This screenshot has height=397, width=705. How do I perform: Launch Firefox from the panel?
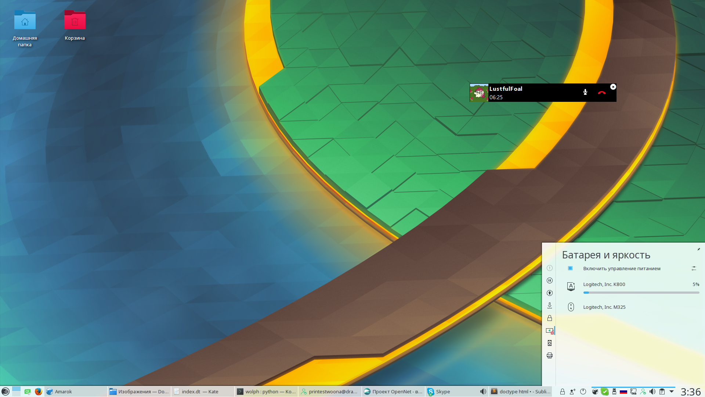[38, 391]
